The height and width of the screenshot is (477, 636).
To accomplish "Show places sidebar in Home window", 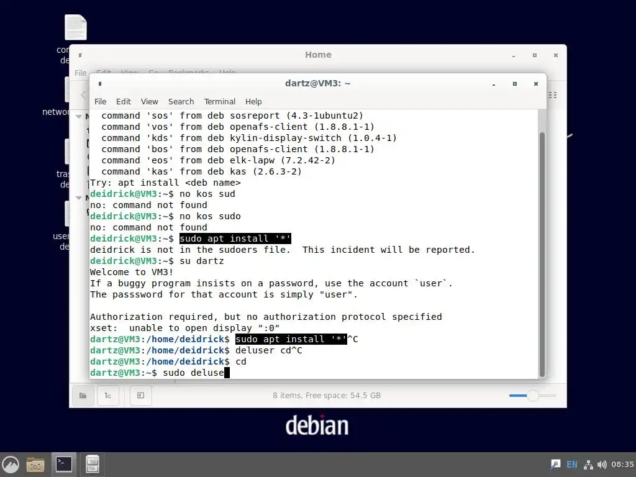I will 83,396.
